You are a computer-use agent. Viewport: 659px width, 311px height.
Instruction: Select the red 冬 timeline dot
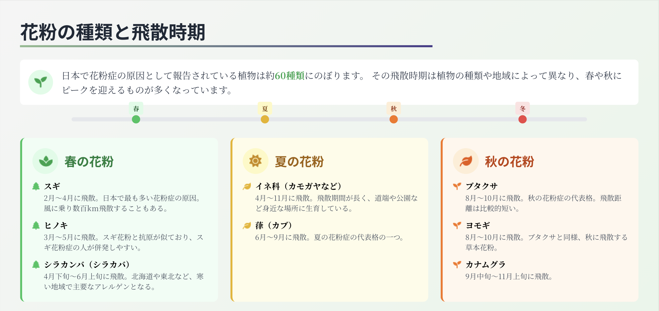click(522, 119)
